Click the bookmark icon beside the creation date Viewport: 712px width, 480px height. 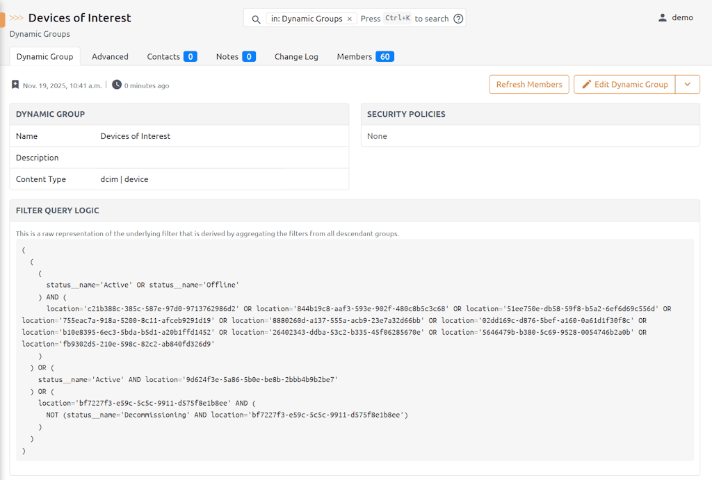point(15,85)
